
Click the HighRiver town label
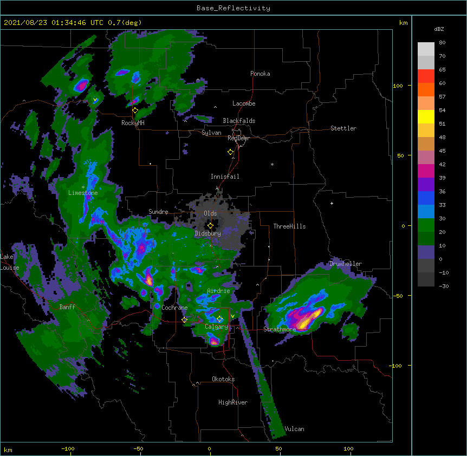[x=233, y=402]
